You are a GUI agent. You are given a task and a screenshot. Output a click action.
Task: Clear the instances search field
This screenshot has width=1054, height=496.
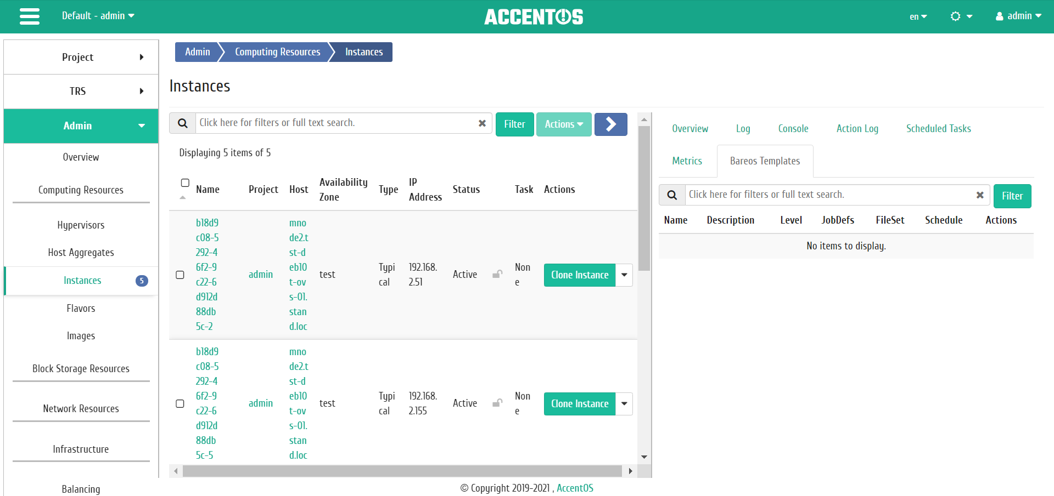pyautogui.click(x=482, y=123)
